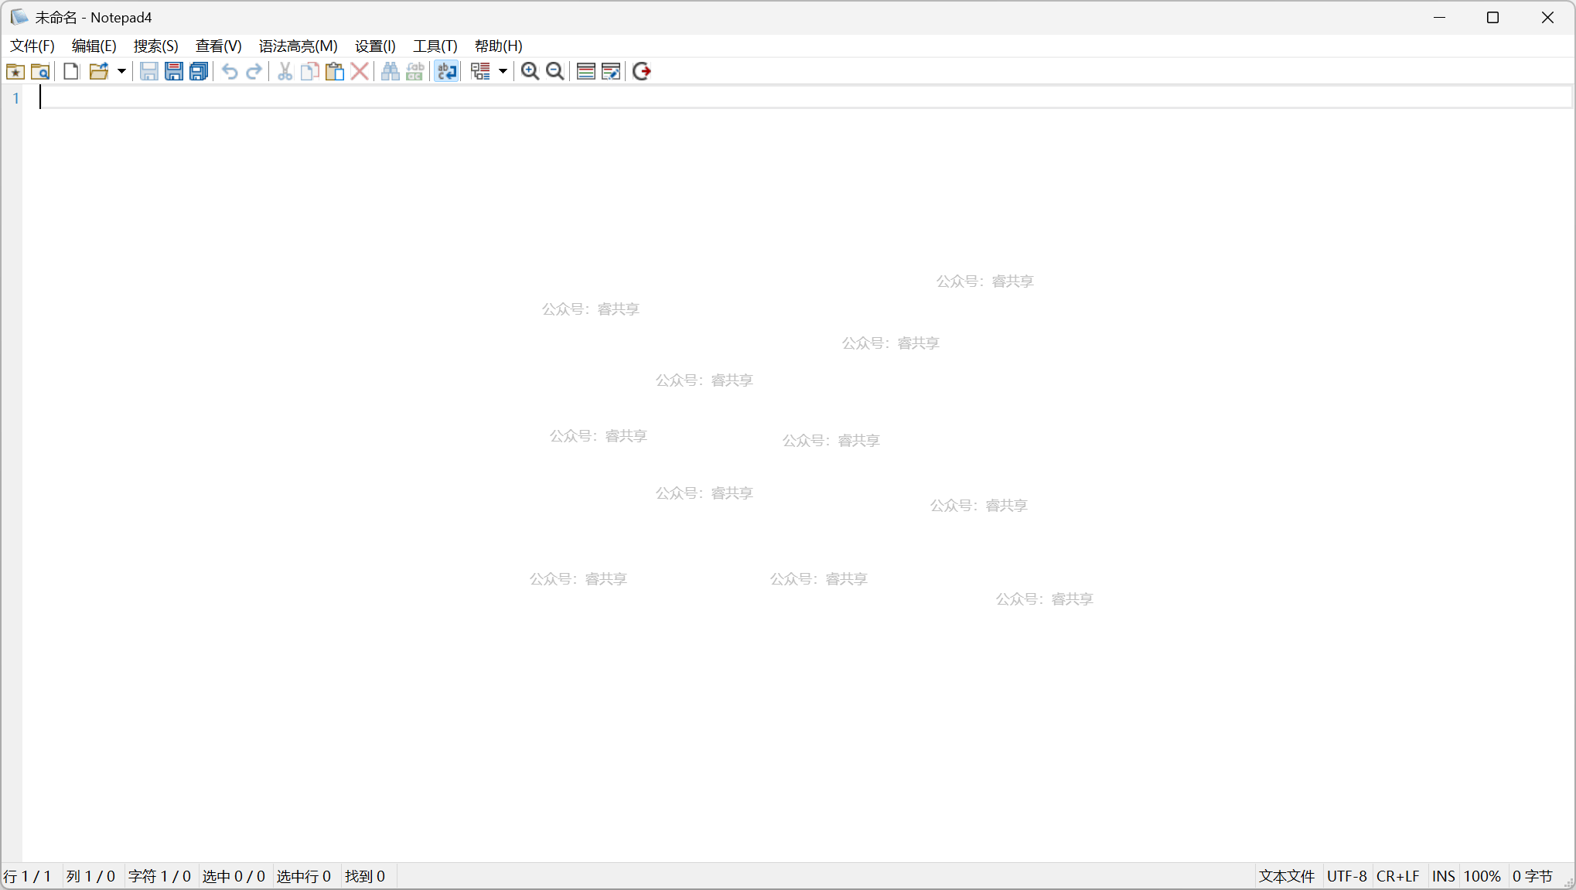
Task: Open the 设置(I) menu
Action: pos(376,46)
